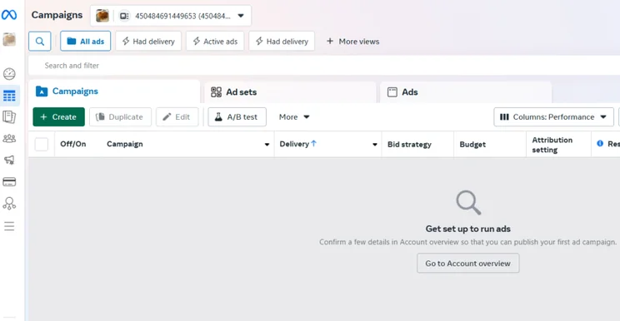Open the Campaign column dropdown arrow

(x=267, y=145)
